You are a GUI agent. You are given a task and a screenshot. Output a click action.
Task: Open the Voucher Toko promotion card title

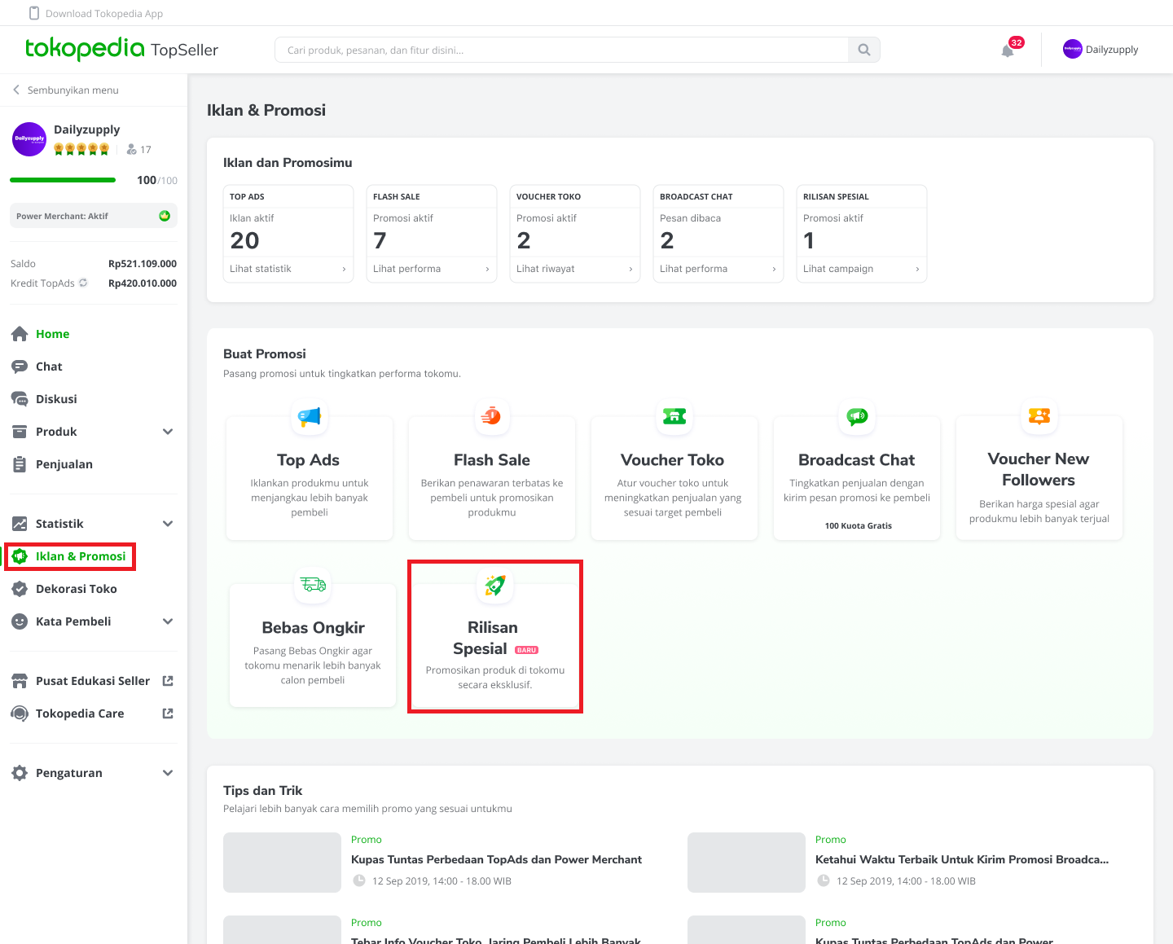click(672, 460)
